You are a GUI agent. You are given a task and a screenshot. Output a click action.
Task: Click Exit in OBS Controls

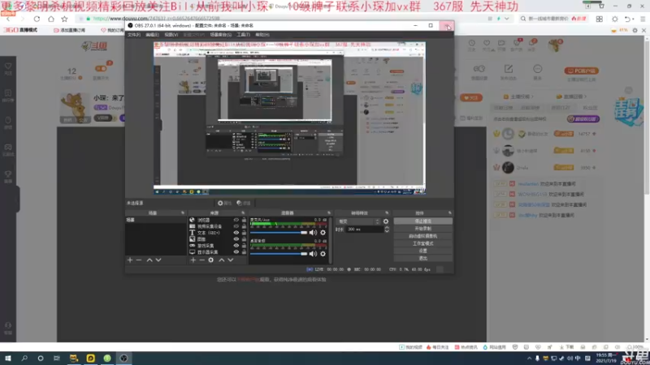click(x=422, y=258)
